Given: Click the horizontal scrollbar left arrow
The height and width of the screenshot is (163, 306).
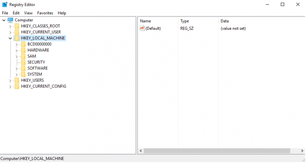Looking at the screenshot, I should coord(141,151).
